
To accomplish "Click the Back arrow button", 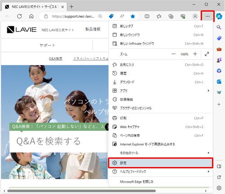I will coord(8,16).
